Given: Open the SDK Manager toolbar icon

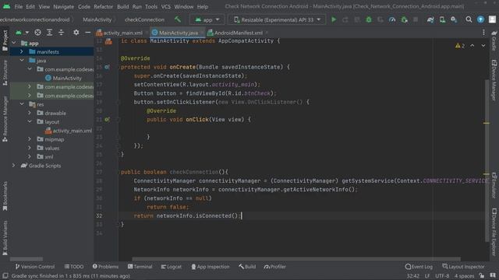Looking at the screenshot, I should click(x=454, y=19).
